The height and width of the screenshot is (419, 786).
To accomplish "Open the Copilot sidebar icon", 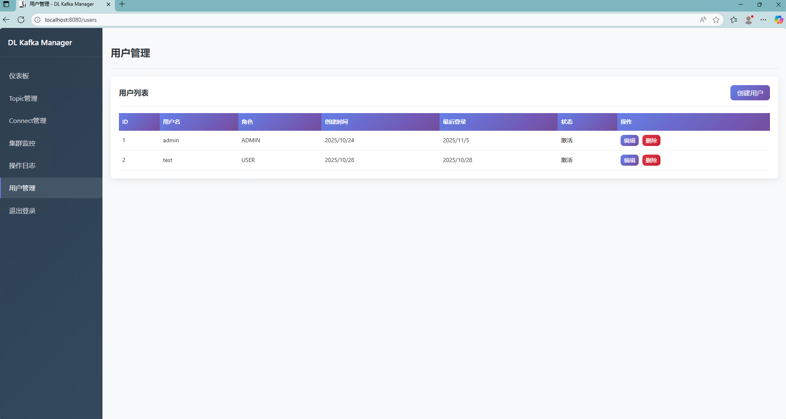I will click(779, 20).
